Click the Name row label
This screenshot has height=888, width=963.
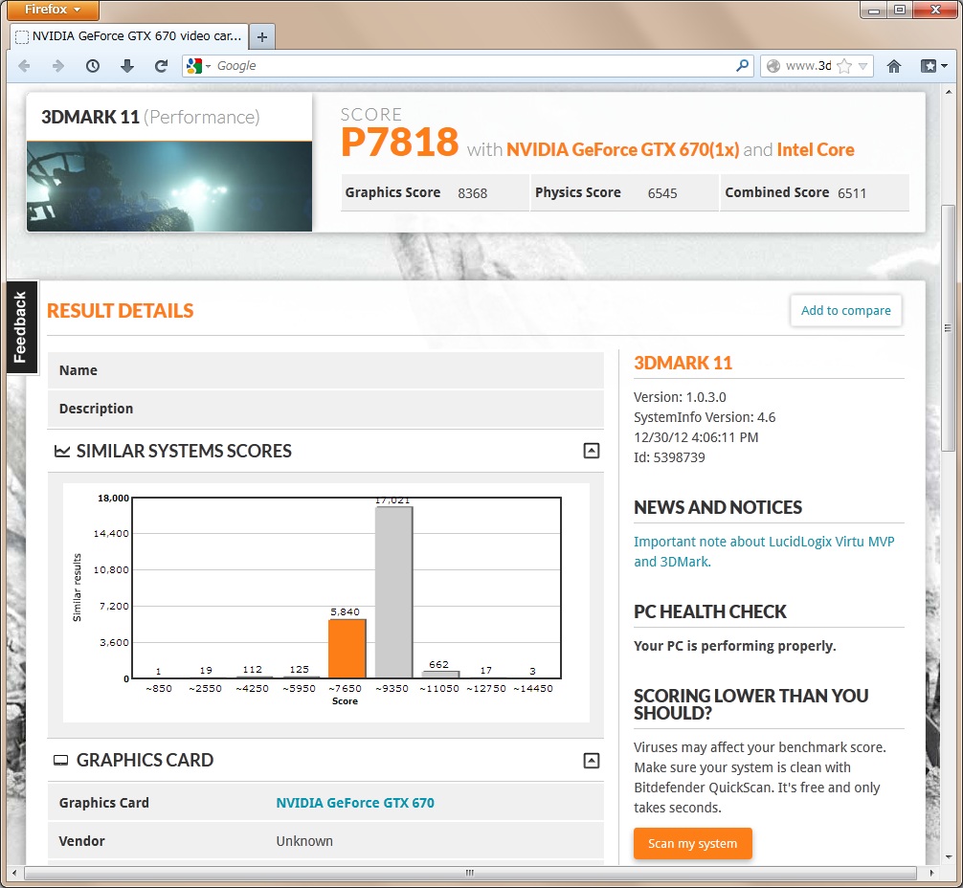tap(78, 370)
